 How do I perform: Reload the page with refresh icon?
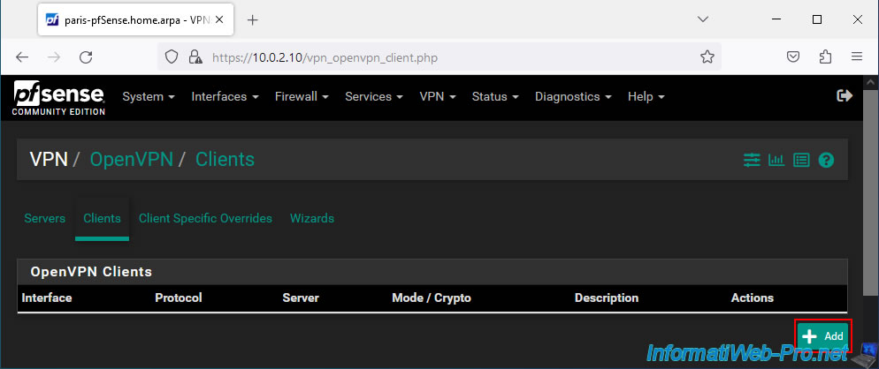coord(86,57)
